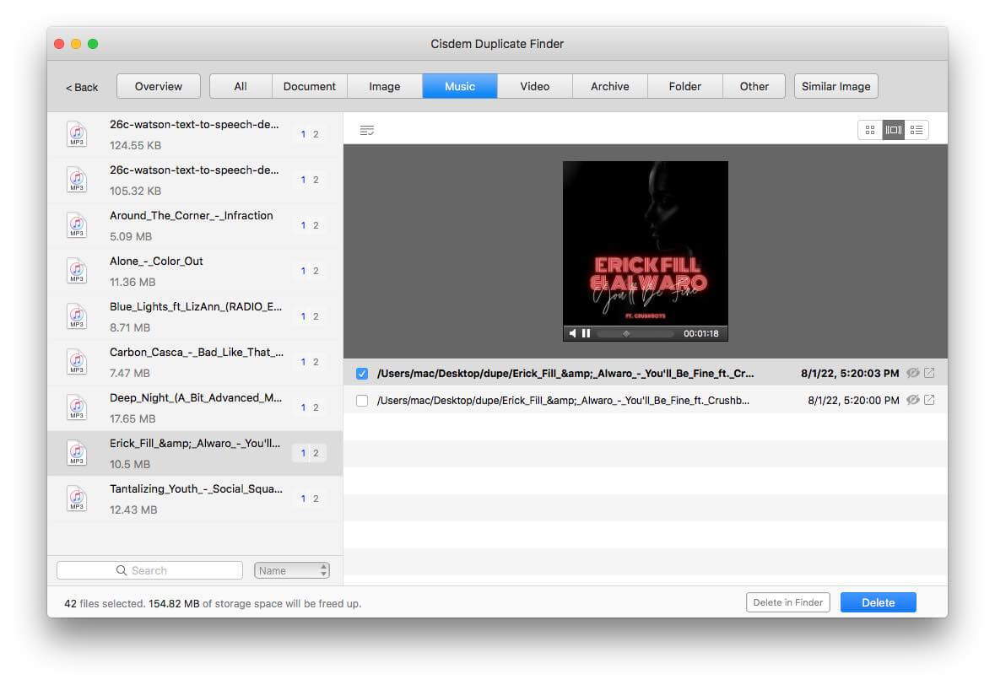Select the Deep_Night file name
The image size is (995, 685).
tap(196, 398)
